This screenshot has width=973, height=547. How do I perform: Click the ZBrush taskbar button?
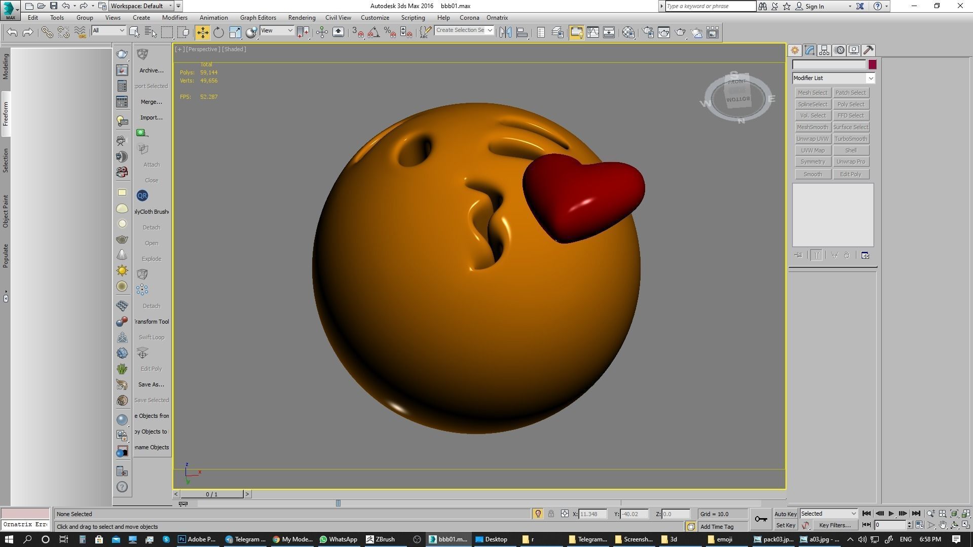point(381,539)
